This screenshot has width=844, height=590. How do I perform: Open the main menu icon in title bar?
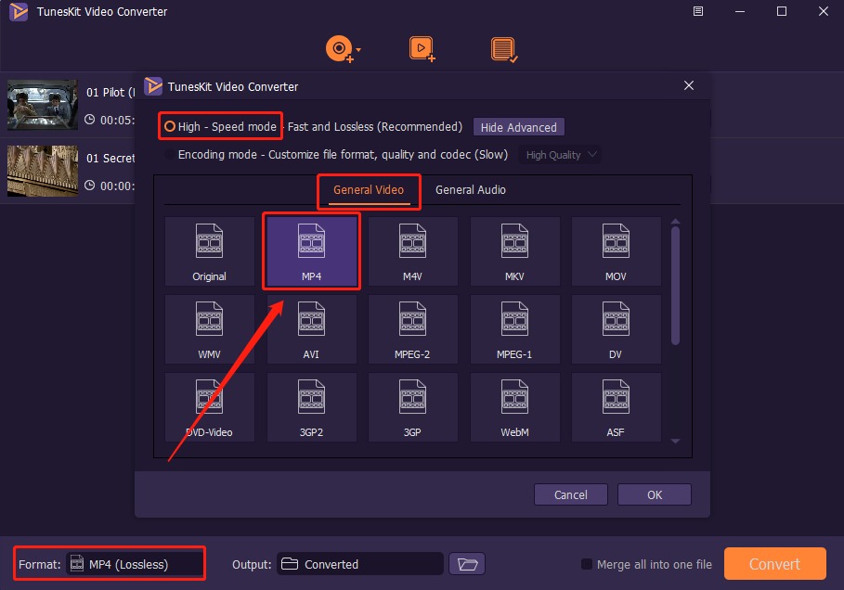point(698,11)
